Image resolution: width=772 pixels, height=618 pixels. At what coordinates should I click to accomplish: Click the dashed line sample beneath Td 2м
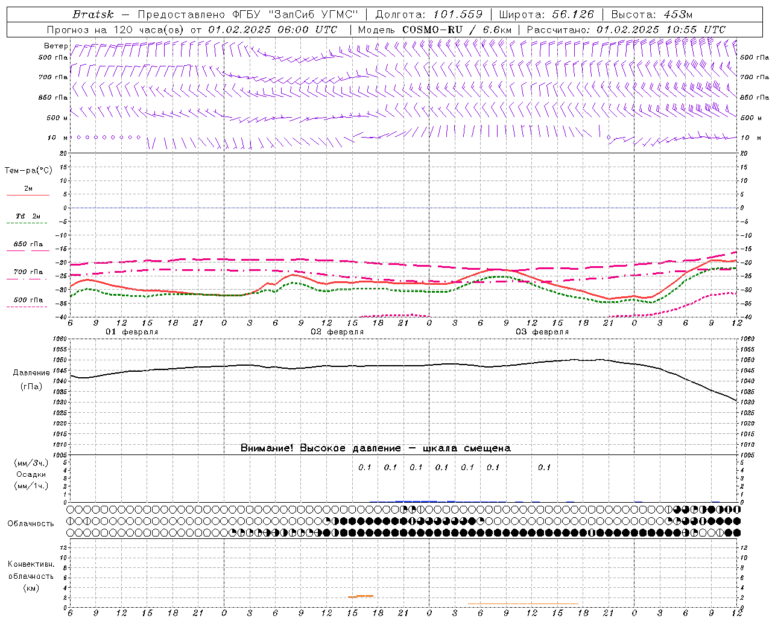point(27,223)
